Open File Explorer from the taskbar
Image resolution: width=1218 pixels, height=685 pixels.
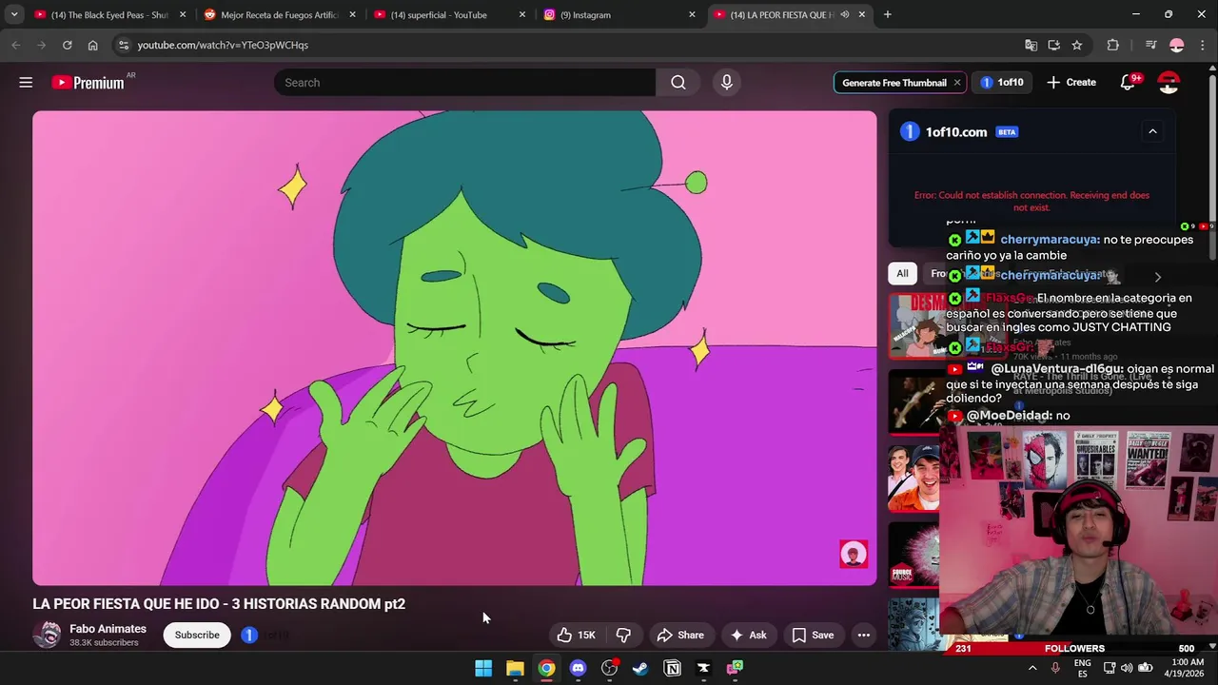515,668
